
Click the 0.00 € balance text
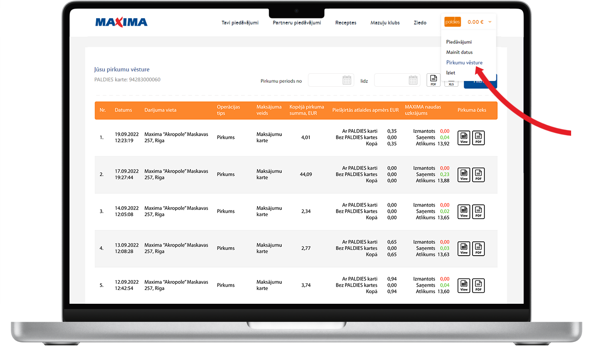(475, 22)
